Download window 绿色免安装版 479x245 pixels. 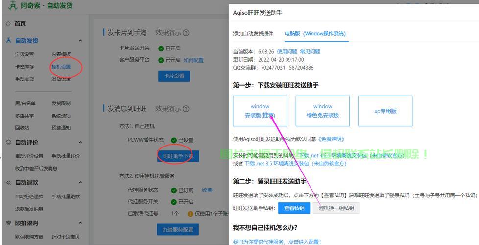click(323, 111)
